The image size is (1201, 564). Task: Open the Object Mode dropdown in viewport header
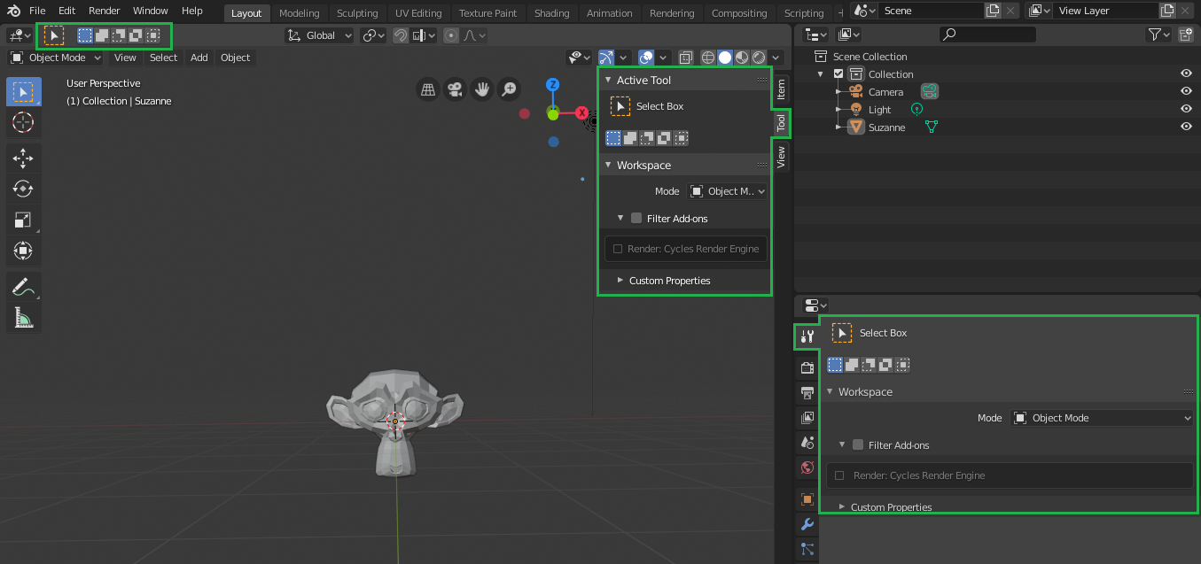[56, 58]
